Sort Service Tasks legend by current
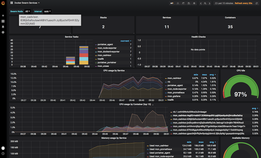 126,41
